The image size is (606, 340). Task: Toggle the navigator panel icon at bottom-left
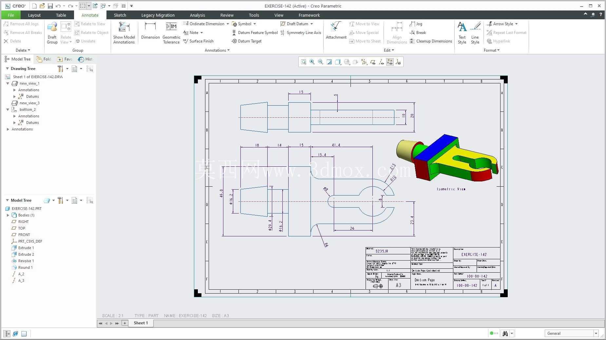click(7, 334)
